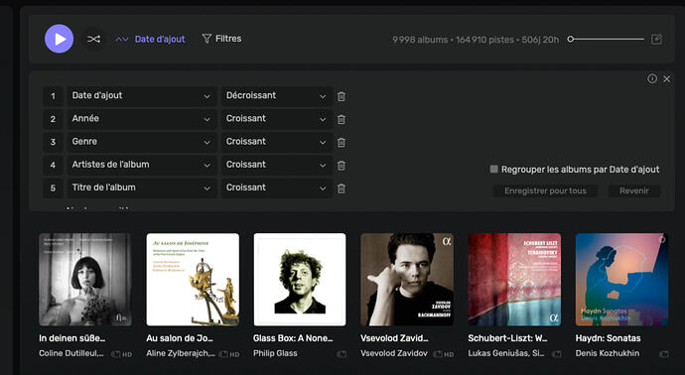685x375 pixels.
Task: Open artist Coline Dutilleul
Action: point(71,353)
